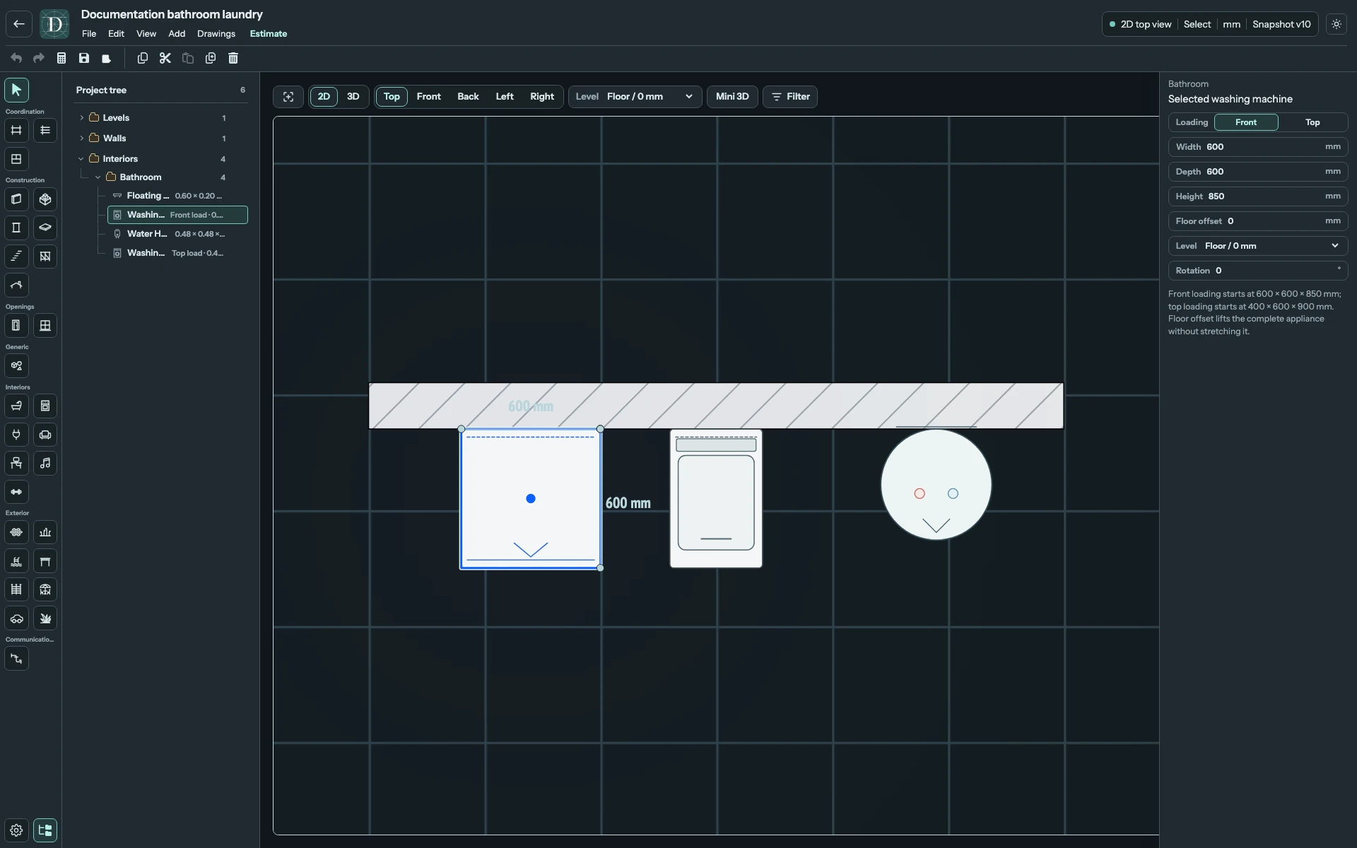Viewport: 1357px width, 848px height.
Task: Switch to 2D view mode
Action: (x=324, y=97)
